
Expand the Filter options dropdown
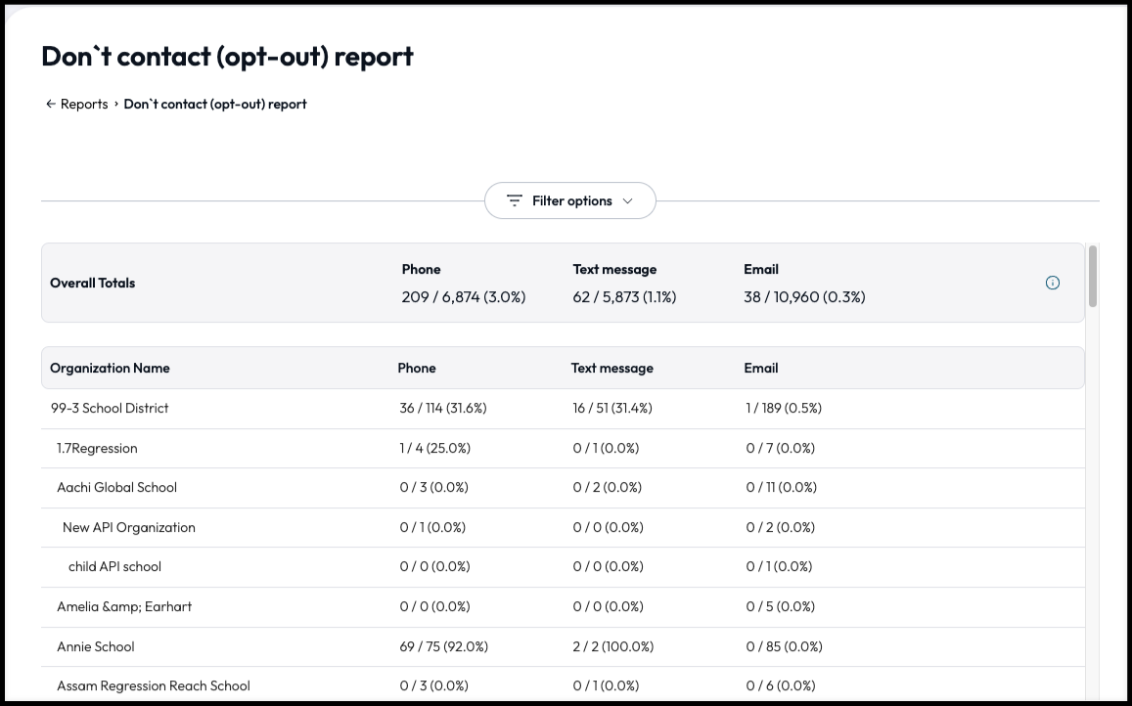pyautogui.click(x=570, y=199)
